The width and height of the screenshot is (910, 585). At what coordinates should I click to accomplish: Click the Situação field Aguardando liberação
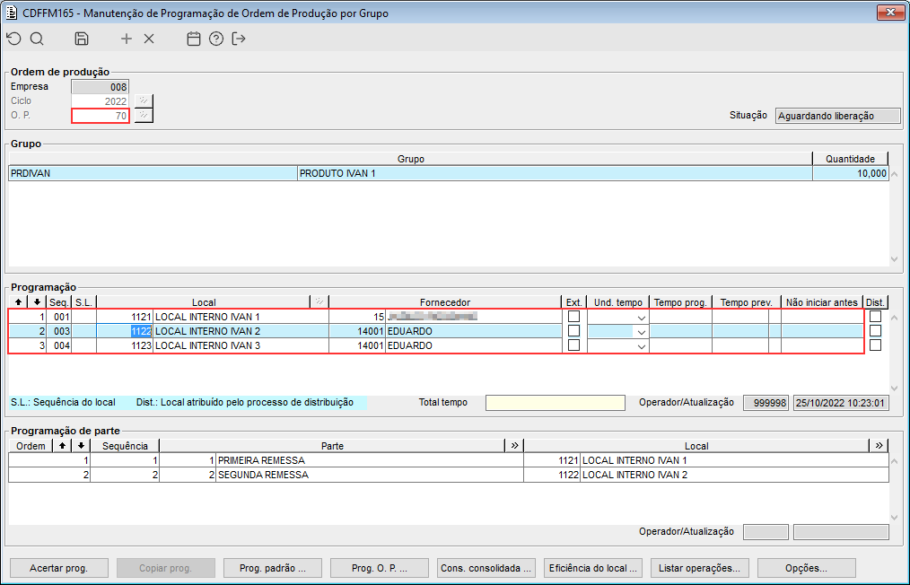click(x=838, y=116)
